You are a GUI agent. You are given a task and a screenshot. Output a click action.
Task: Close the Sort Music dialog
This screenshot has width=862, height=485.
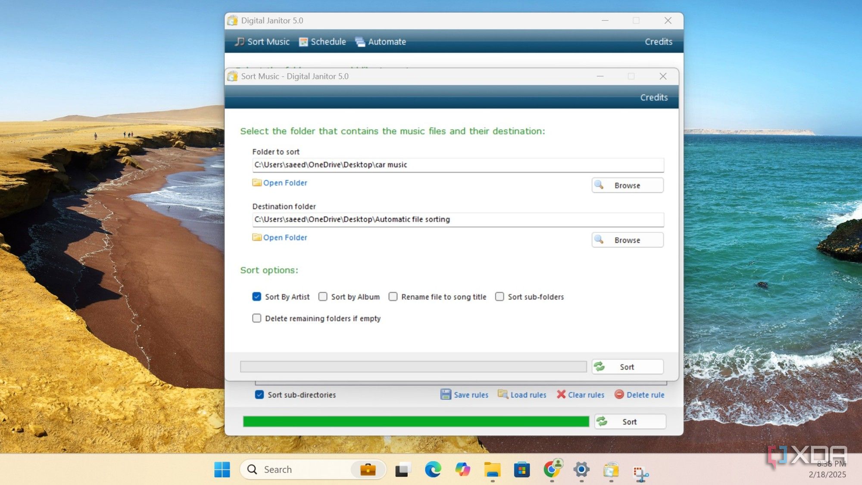click(x=663, y=76)
